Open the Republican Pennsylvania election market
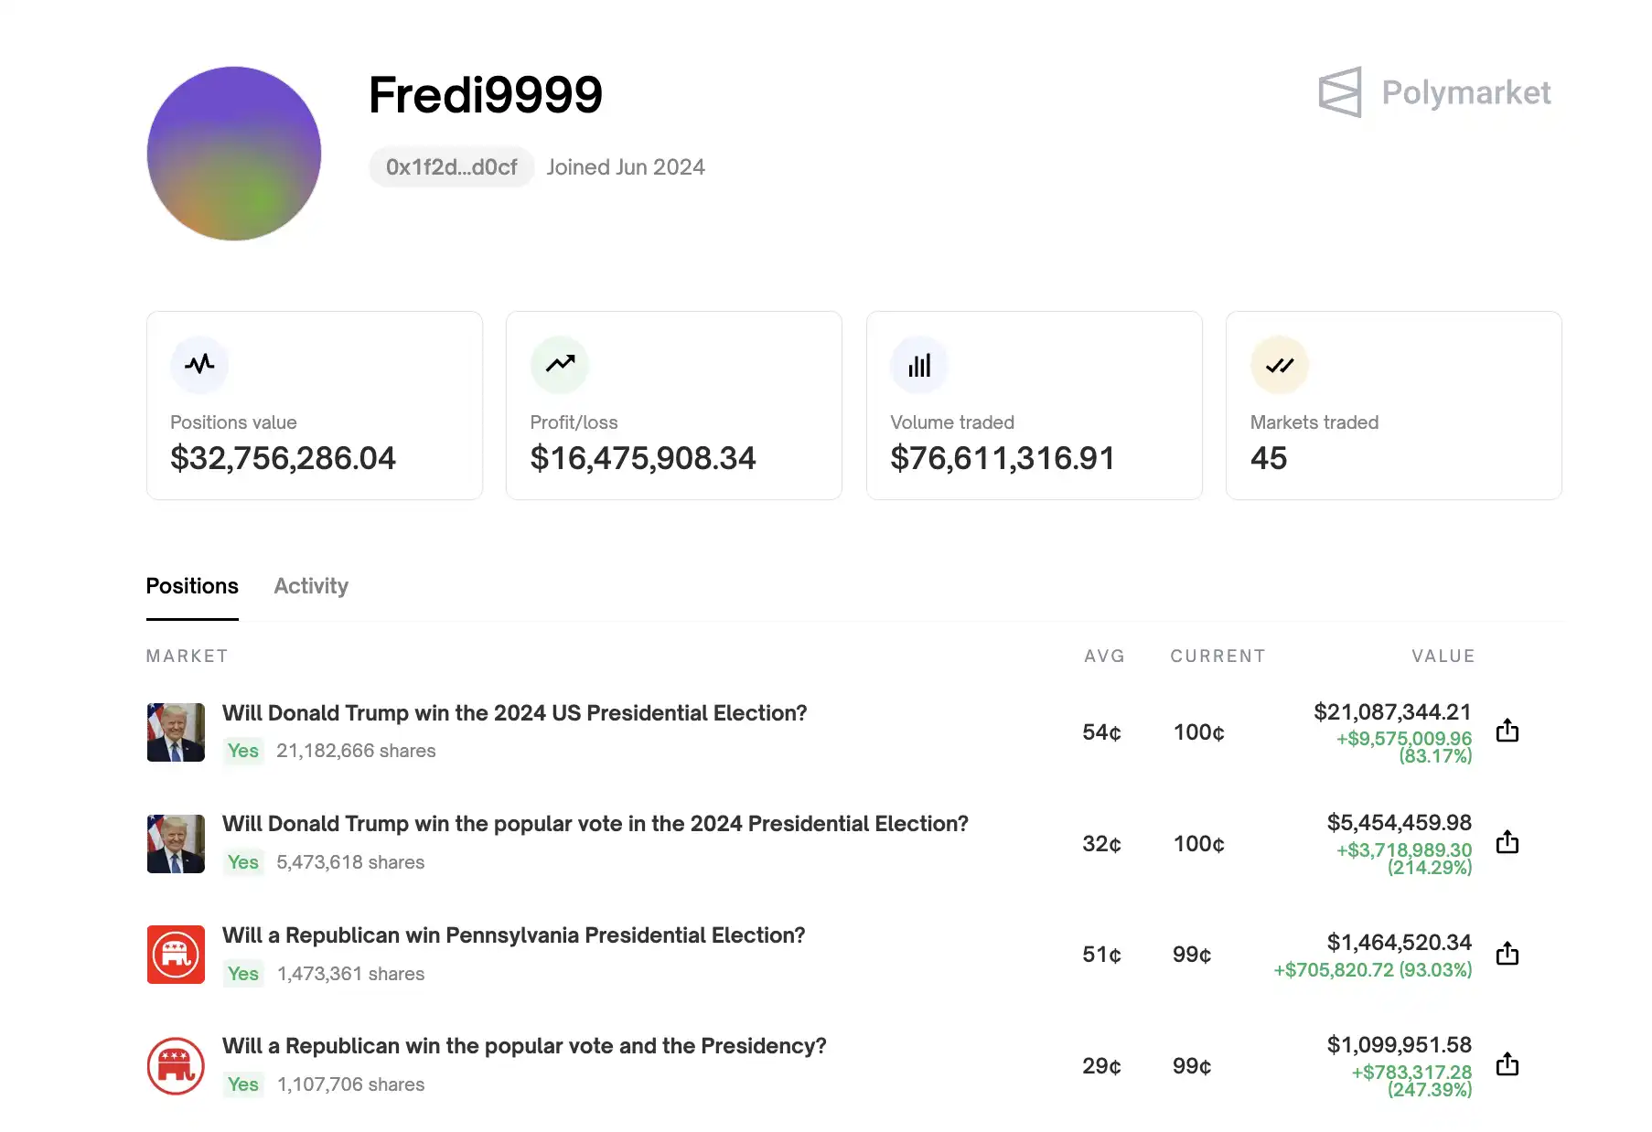The image size is (1652, 1132). click(x=513, y=935)
